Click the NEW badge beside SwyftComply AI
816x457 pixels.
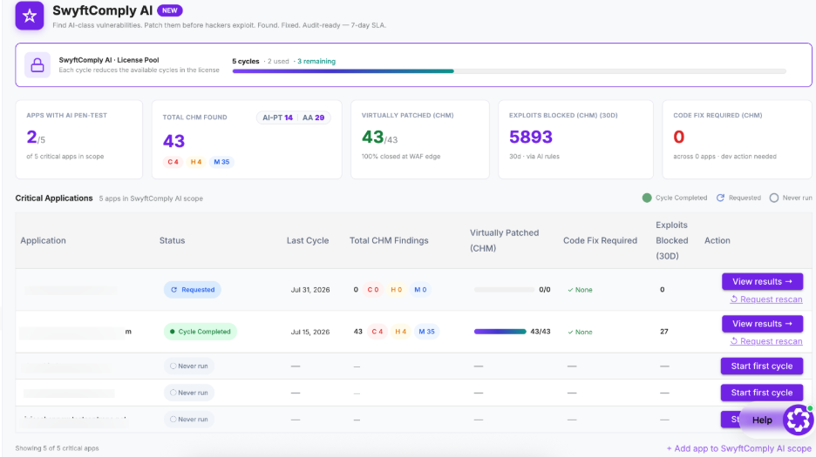(170, 10)
